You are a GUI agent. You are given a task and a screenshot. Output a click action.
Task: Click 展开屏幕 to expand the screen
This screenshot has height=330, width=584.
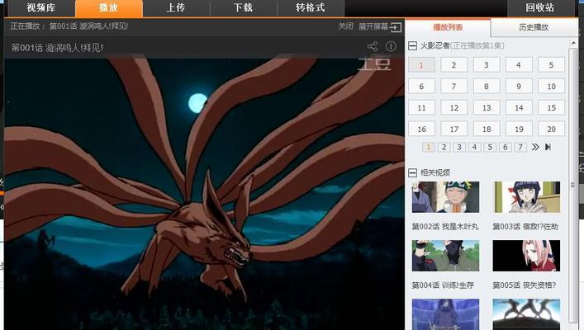[373, 26]
